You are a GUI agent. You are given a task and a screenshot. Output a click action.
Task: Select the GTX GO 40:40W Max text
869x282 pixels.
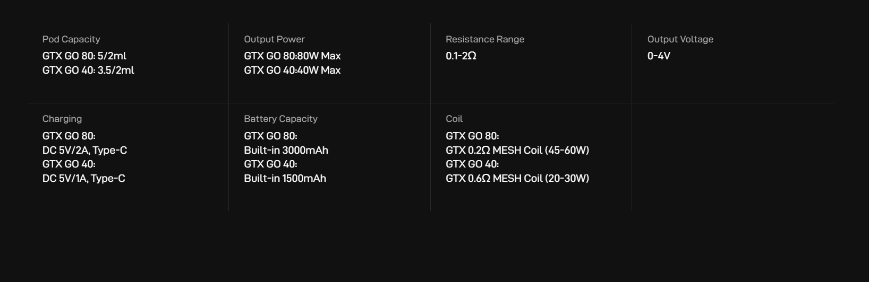[x=292, y=70]
